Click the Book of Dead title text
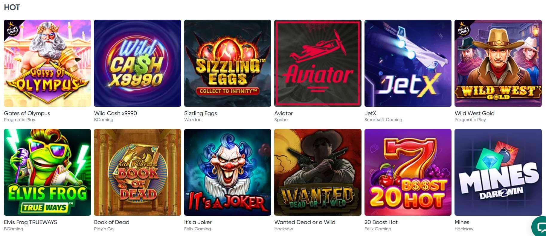546x236 pixels. (112, 222)
